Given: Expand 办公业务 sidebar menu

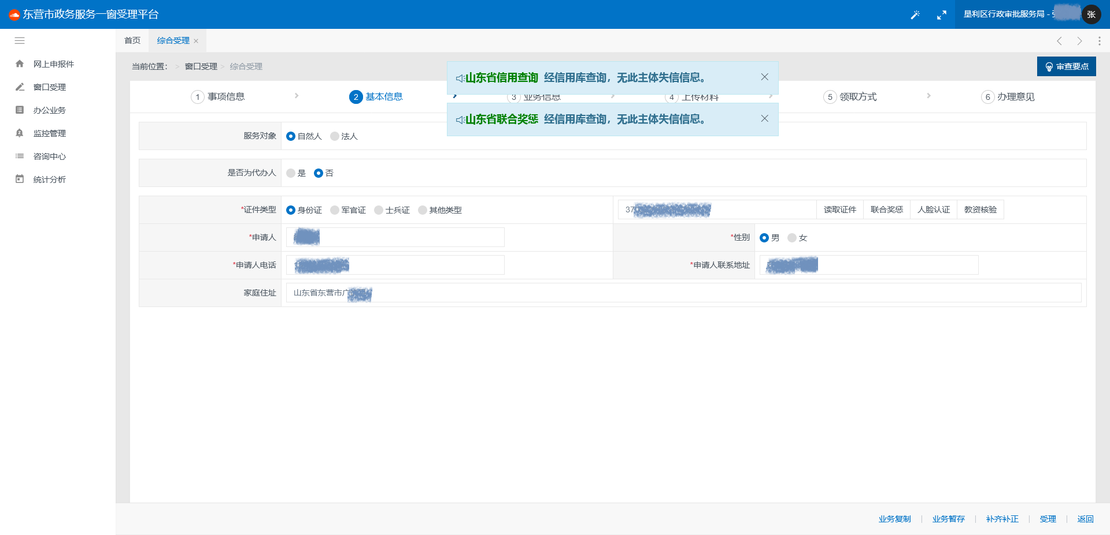Looking at the screenshot, I should click(x=50, y=110).
